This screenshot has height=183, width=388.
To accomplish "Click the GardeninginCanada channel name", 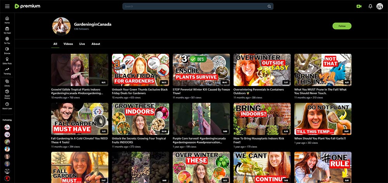I will coord(93,24).
